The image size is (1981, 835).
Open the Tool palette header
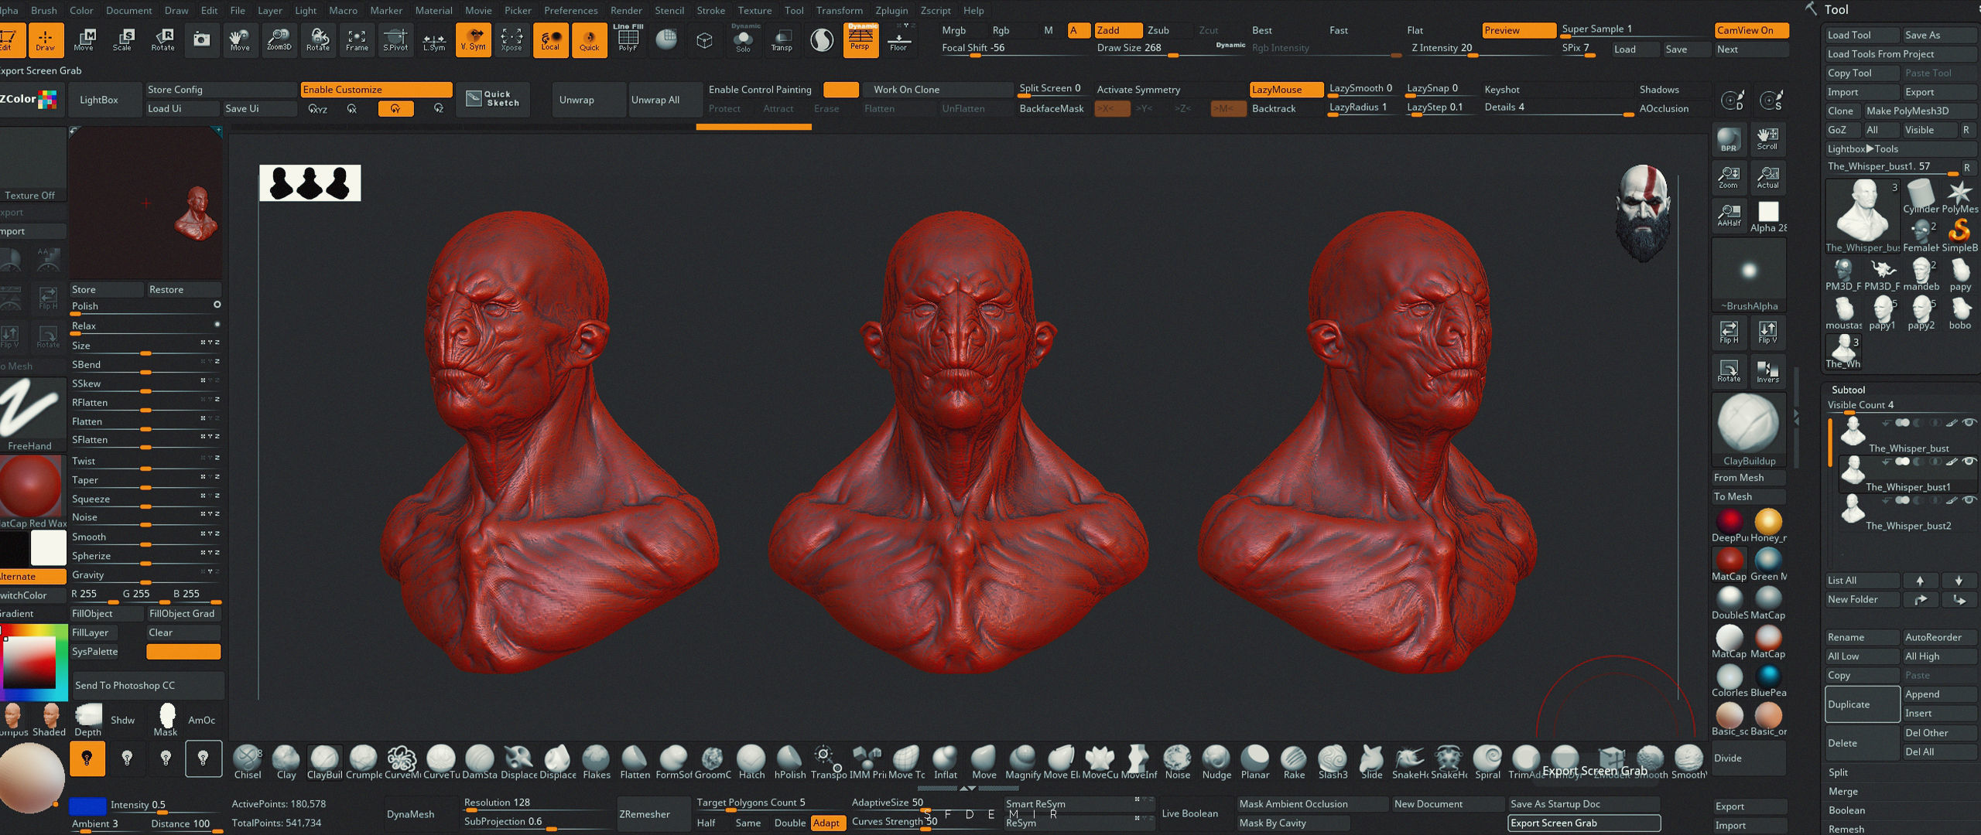coord(1836,9)
